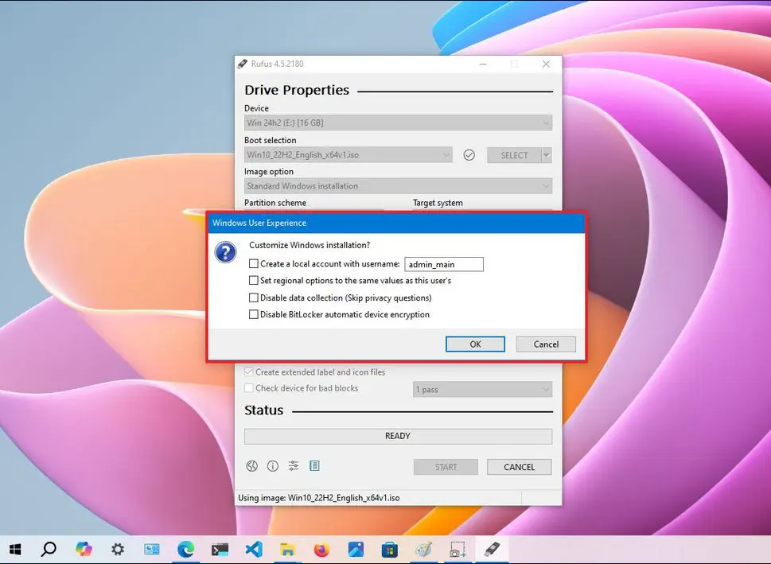The image size is (771, 564).
Task: Tick Disable data collection checkbox
Action: [254, 298]
